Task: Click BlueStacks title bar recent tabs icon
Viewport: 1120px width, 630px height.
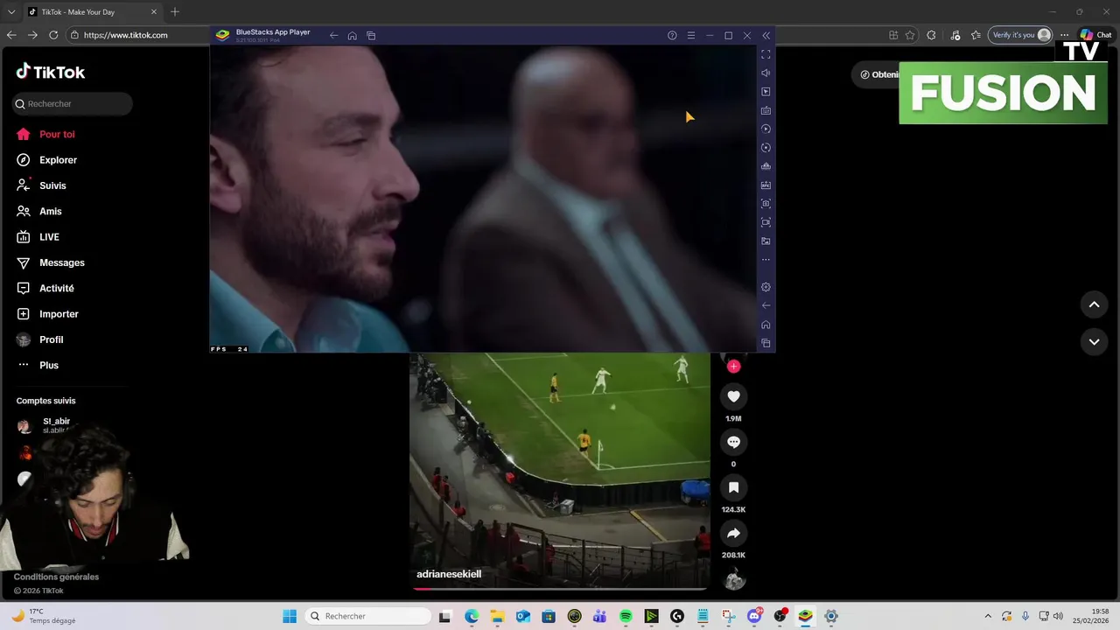Action: coord(371,36)
